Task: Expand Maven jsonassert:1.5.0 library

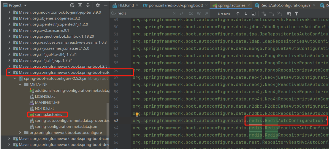Action: click(x=9, y=48)
